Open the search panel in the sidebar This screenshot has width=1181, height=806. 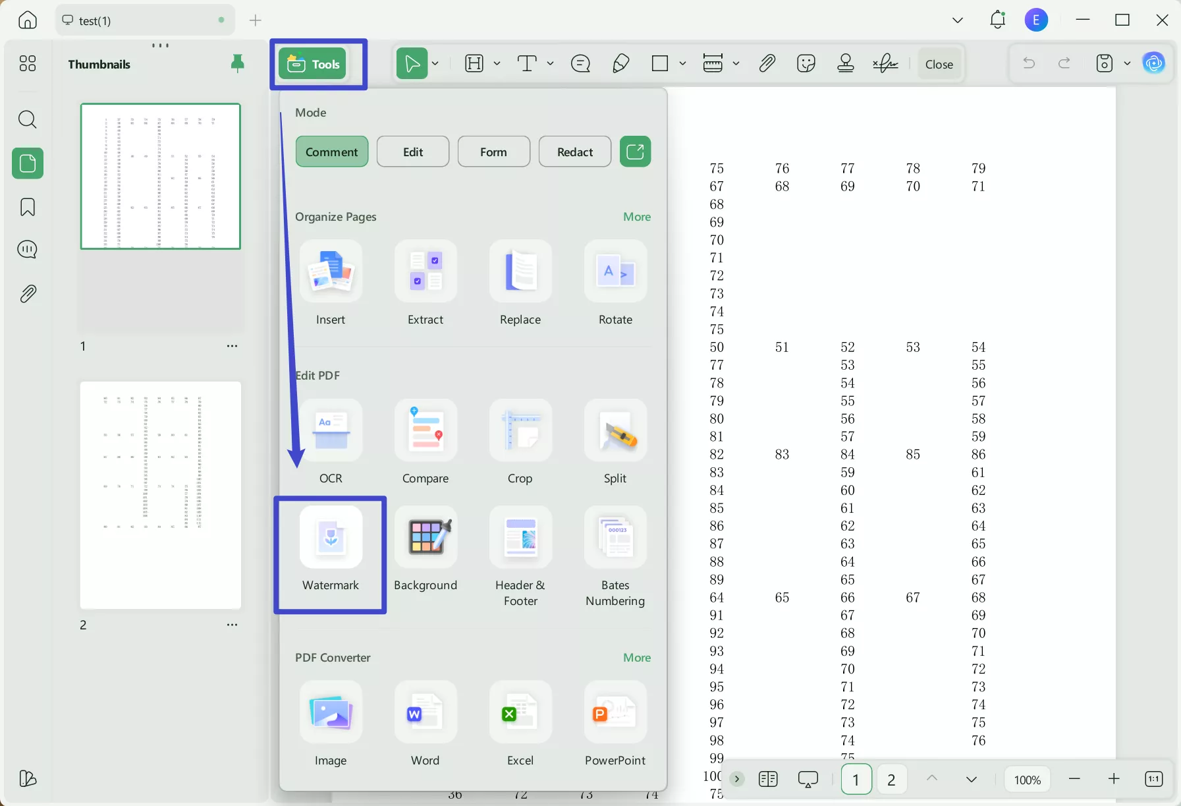point(28,119)
